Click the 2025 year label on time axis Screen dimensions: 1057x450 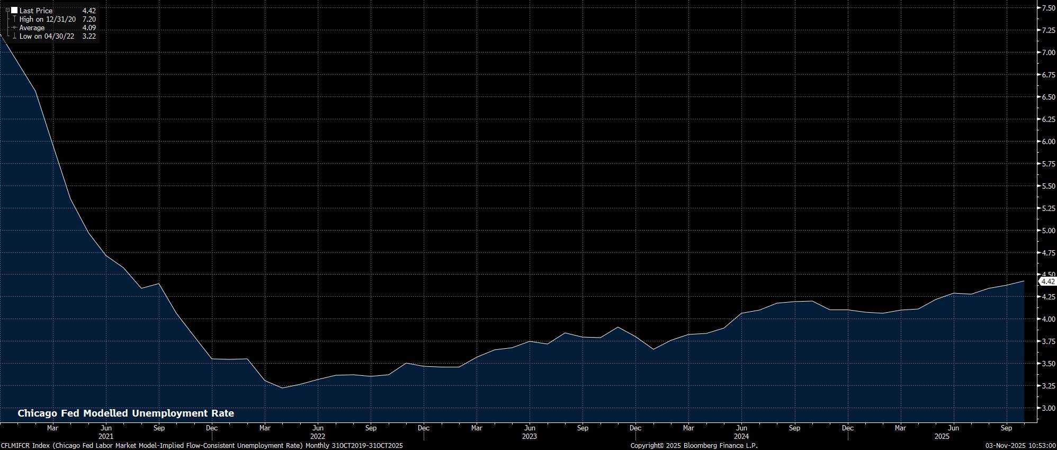953,436
